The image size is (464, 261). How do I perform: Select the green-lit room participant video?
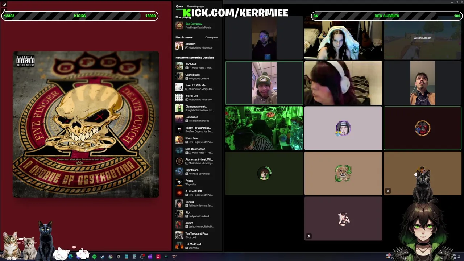point(264,128)
